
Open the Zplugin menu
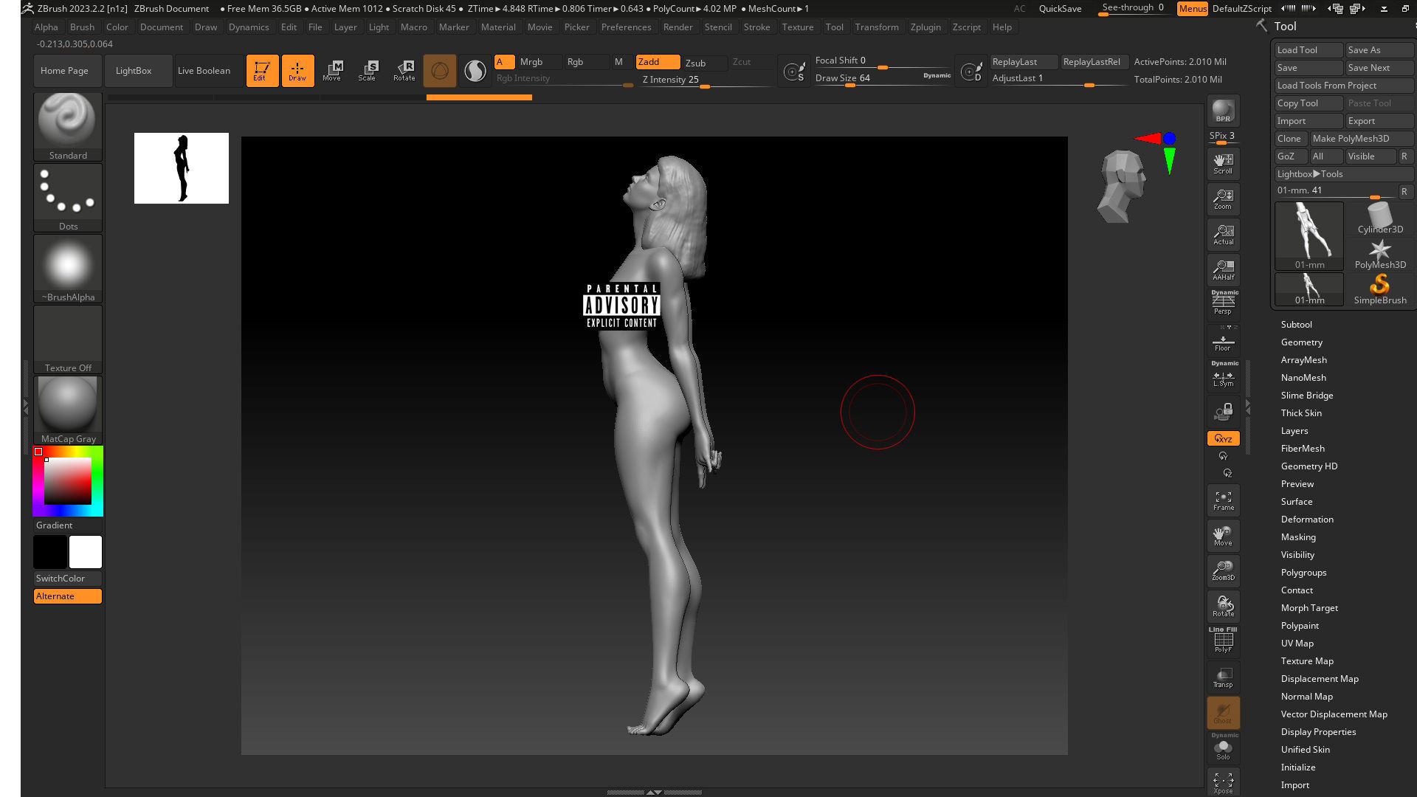tap(925, 27)
